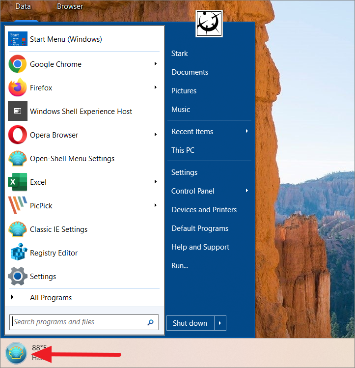Viewport: 355px width, 368px height.
Task: Expand the Control Panel submenu arrow
Action: pyautogui.click(x=247, y=191)
